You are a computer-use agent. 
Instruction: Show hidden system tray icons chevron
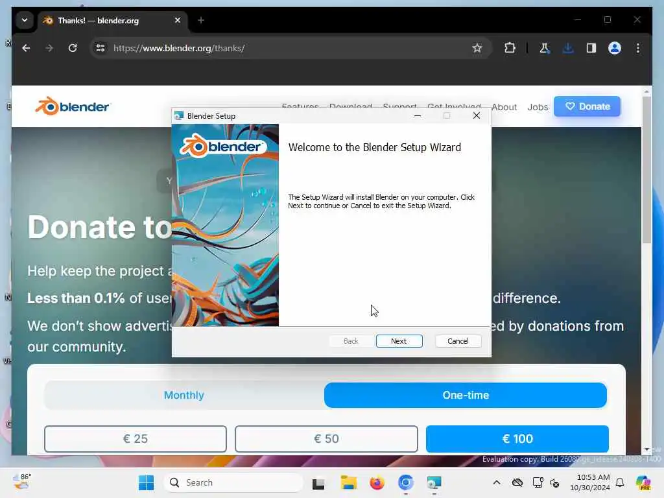497,482
